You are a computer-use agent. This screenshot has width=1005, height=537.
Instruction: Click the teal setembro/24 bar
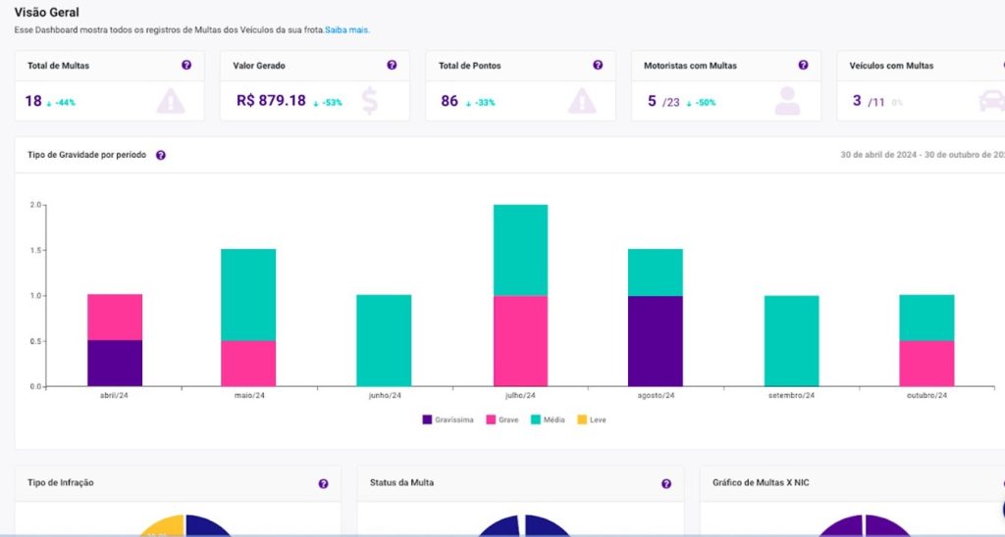(792, 341)
